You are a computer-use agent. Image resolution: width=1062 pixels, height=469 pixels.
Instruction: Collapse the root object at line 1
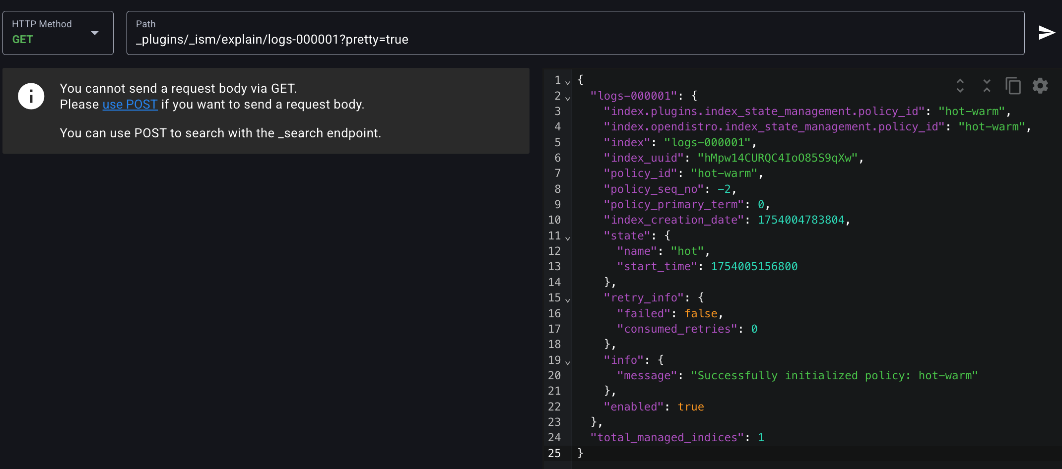(x=568, y=82)
